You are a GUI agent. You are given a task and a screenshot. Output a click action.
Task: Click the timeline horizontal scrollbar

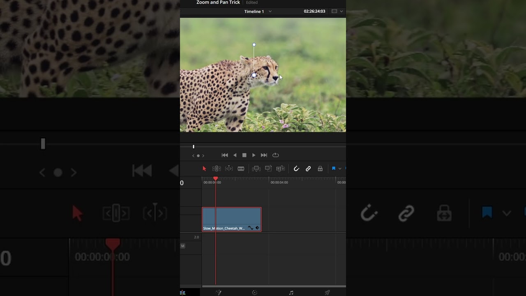coord(274,286)
